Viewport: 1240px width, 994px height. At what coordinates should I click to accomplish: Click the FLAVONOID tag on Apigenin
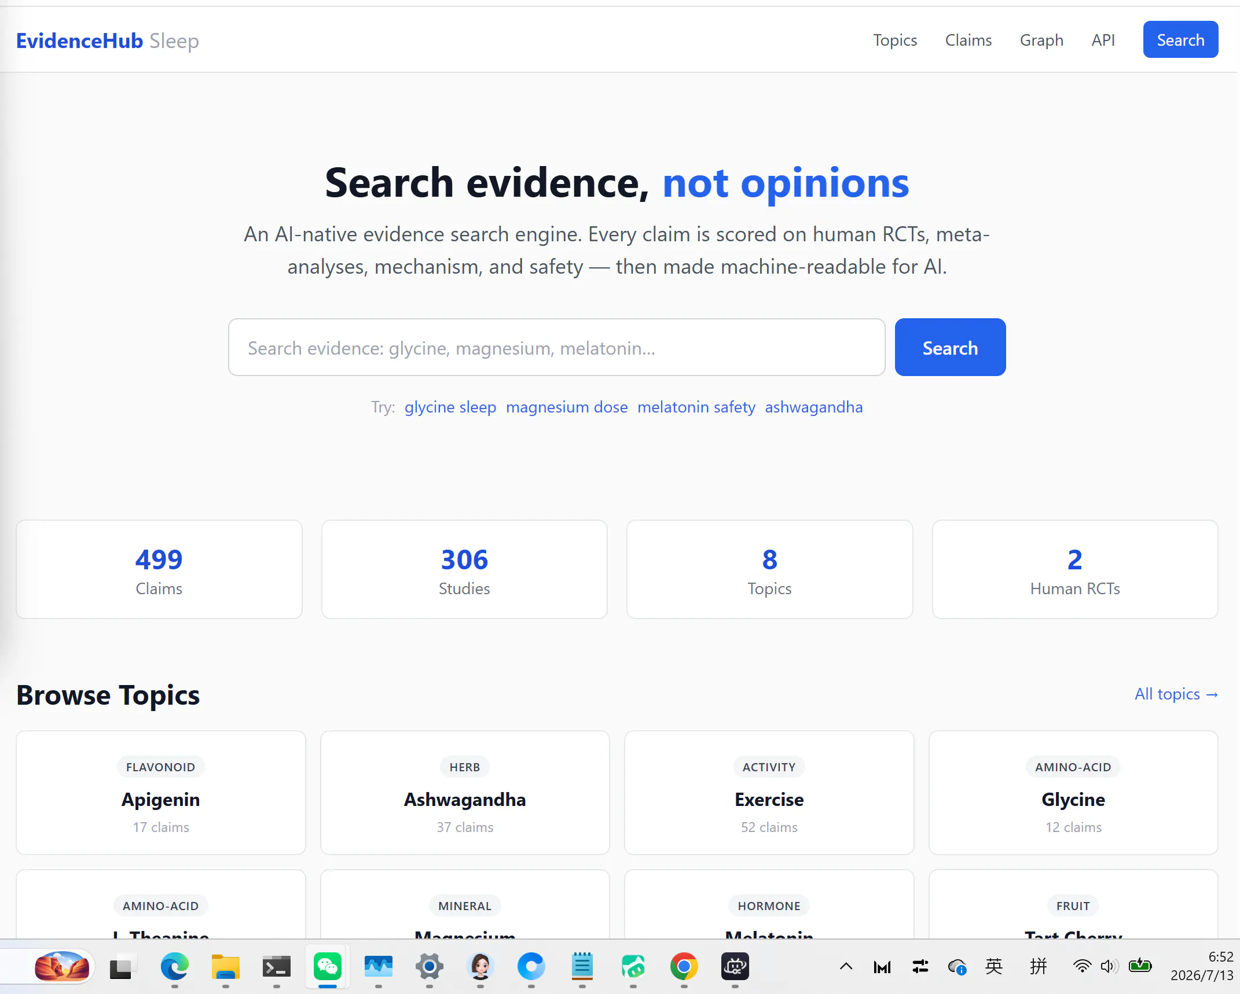[x=161, y=767]
